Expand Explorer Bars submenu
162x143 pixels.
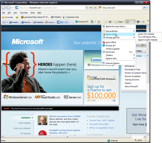118,59
